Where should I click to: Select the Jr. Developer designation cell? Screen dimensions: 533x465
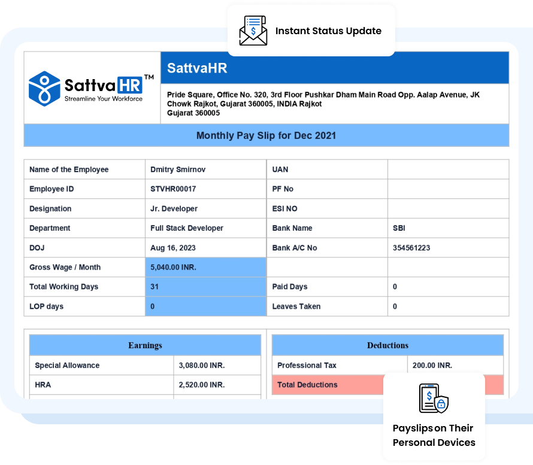174,209
